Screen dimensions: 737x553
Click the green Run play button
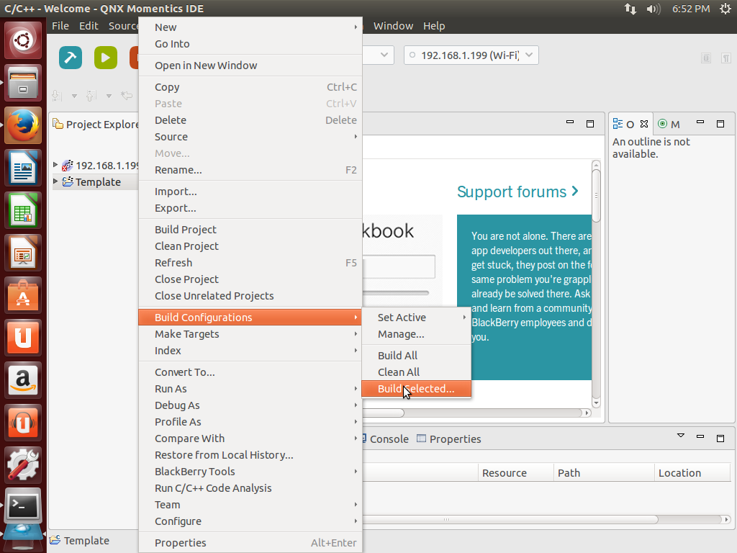point(106,58)
